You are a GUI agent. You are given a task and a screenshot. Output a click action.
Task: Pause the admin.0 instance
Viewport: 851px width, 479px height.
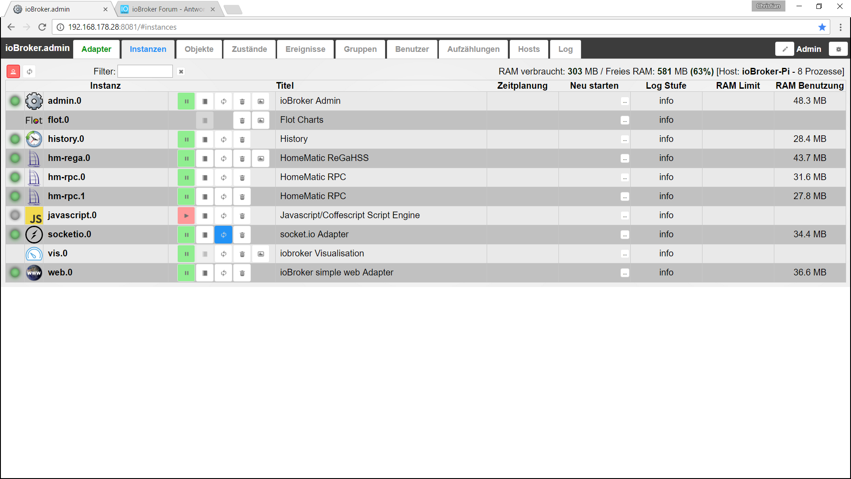[x=186, y=101]
